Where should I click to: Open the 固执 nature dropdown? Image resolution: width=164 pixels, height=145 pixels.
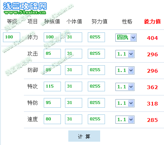point(126,38)
